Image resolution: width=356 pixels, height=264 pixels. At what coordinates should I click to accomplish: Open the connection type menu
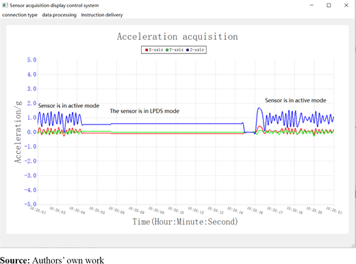click(x=20, y=15)
